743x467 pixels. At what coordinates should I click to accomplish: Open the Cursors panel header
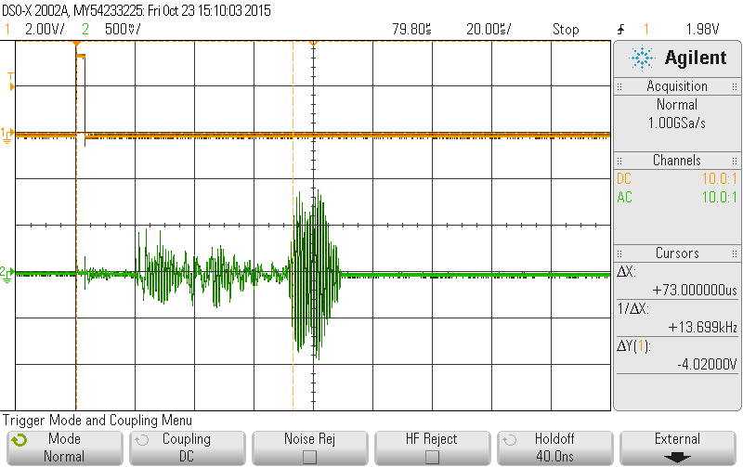(x=677, y=253)
